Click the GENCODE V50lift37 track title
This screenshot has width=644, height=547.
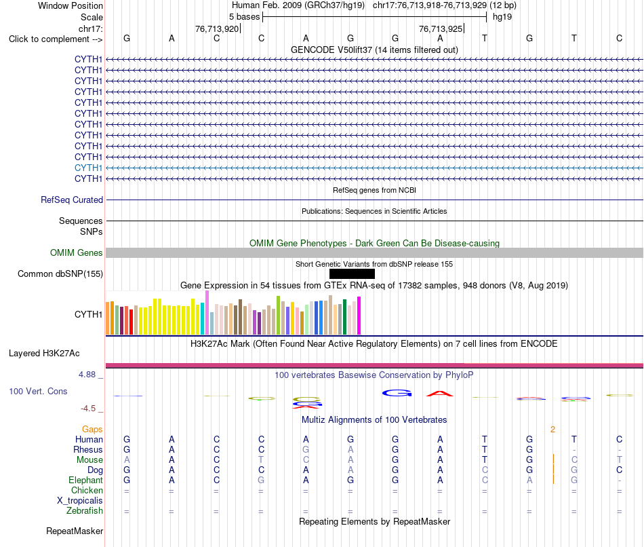click(374, 50)
